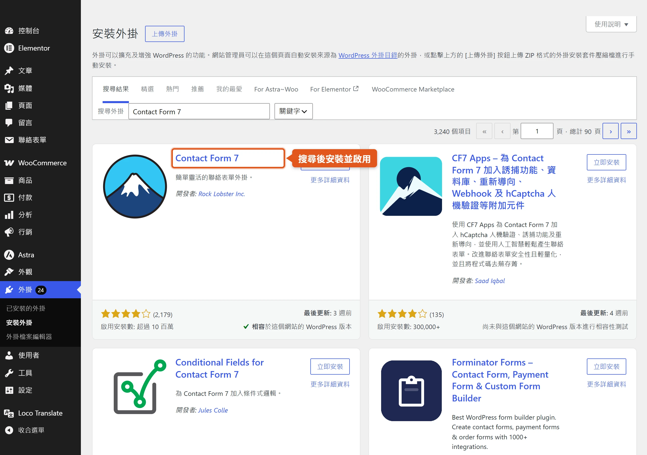
Task: Open developer link Jules Colle
Action: (213, 410)
